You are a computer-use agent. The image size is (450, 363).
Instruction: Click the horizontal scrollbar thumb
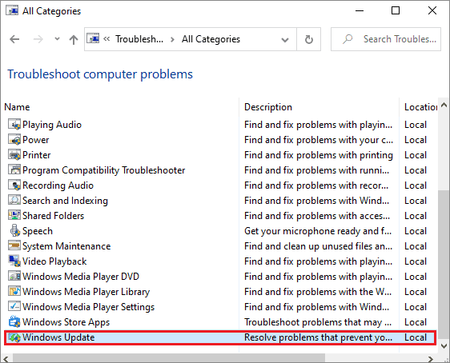pos(169,358)
